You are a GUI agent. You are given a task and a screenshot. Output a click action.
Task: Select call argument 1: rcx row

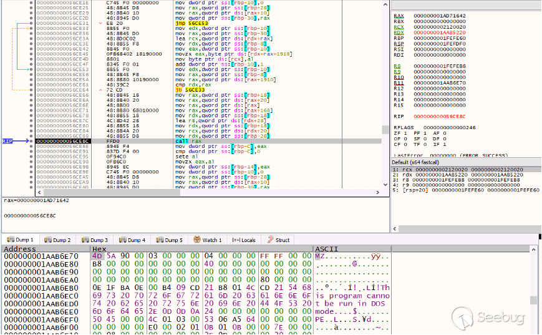466,170
